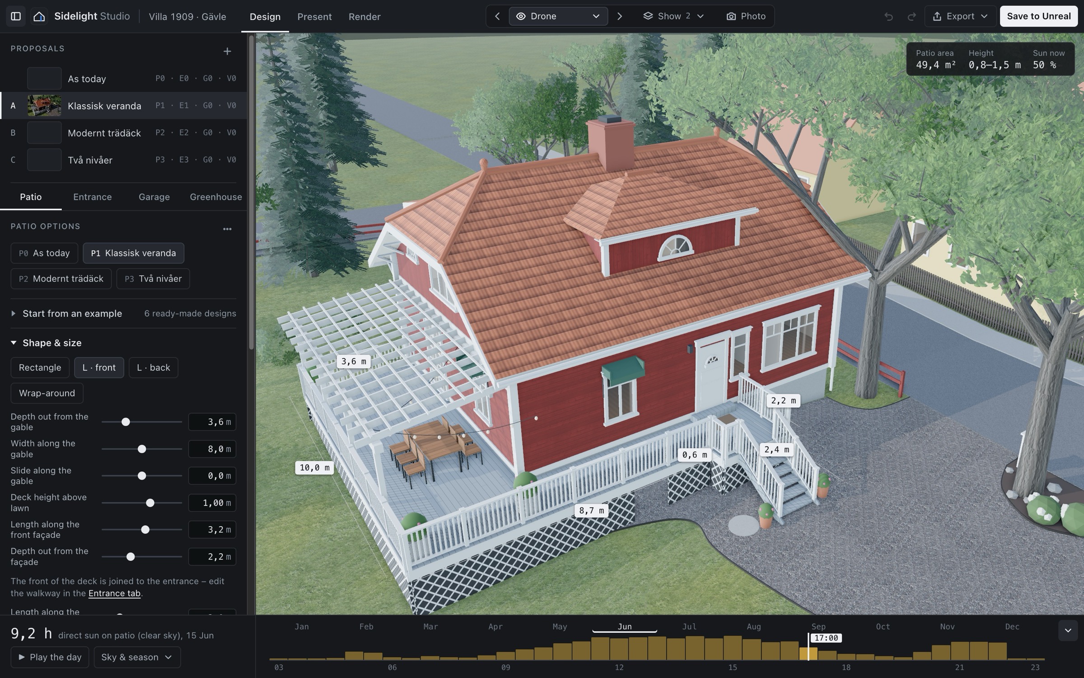1084x678 pixels.
Task: Adjust Slide along the gable slider
Action: click(142, 476)
